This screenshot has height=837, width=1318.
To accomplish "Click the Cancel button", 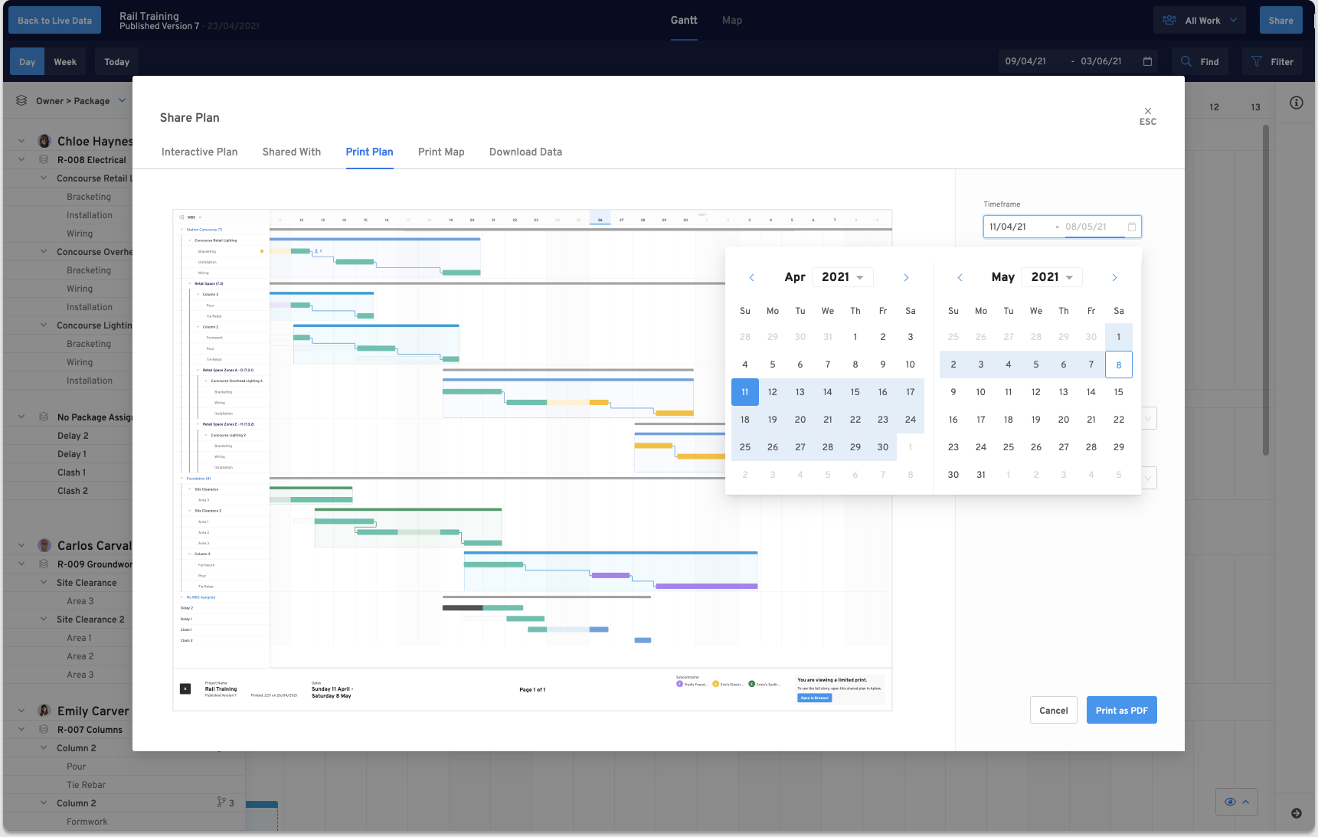I will click(x=1053, y=710).
